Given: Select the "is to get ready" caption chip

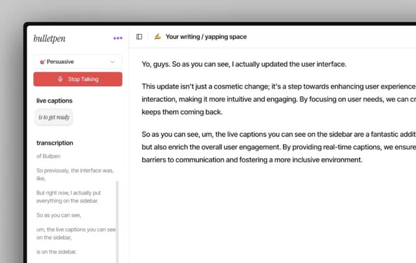Looking at the screenshot, I should click(x=54, y=117).
